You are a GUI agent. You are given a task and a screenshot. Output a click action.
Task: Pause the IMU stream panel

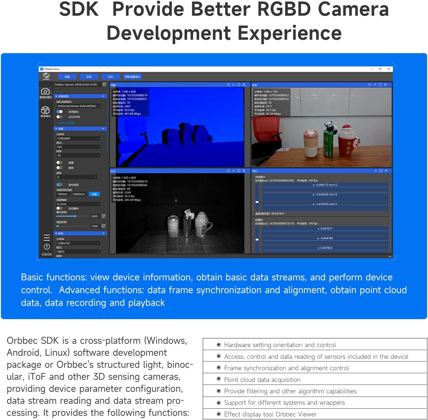375,171
